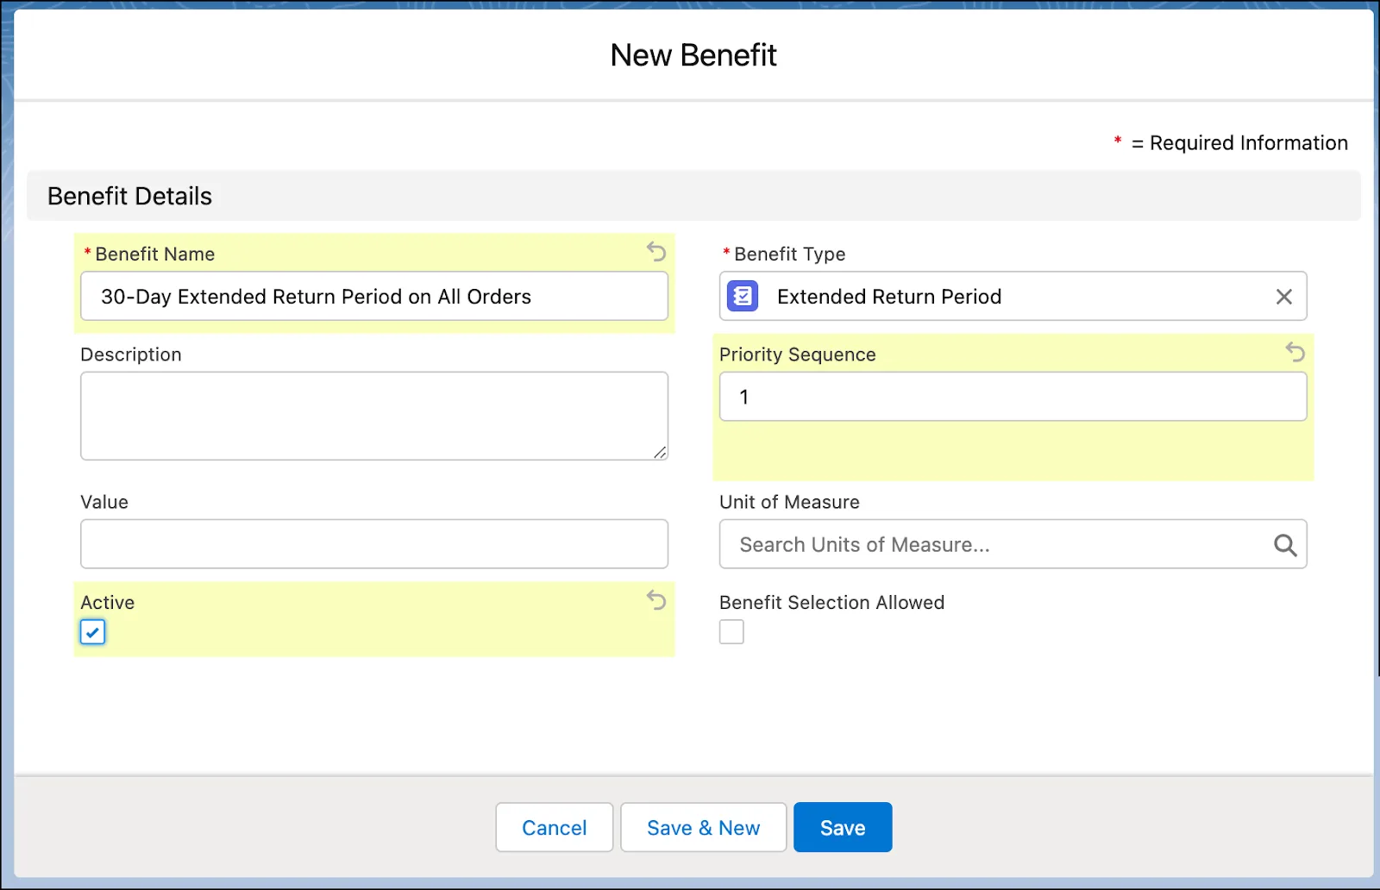Click the Value input field
1380x890 pixels.
pyautogui.click(x=374, y=544)
